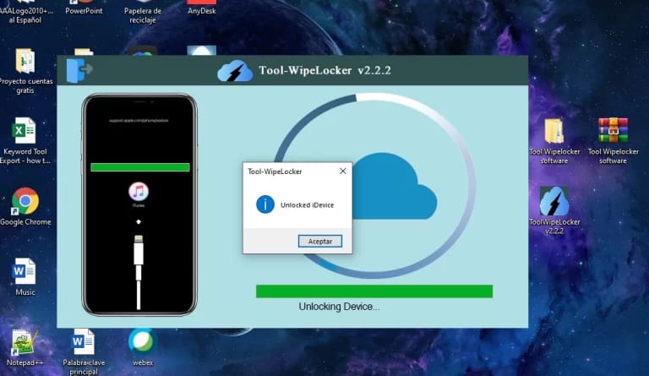Select PowerPoint desktop shortcut label

click(x=84, y=11)
